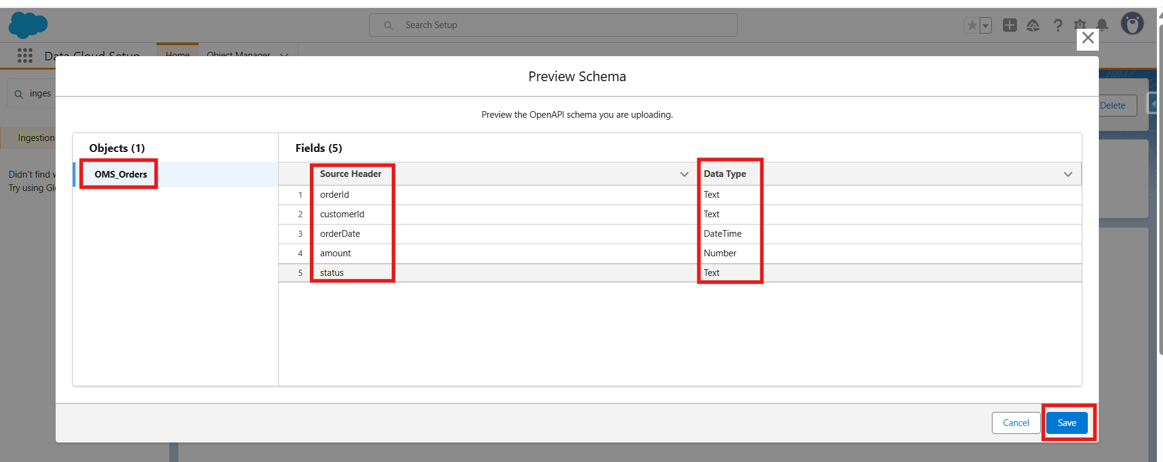
Task: Open the favorites list dropdown arrow
Action: click(985, 26)
